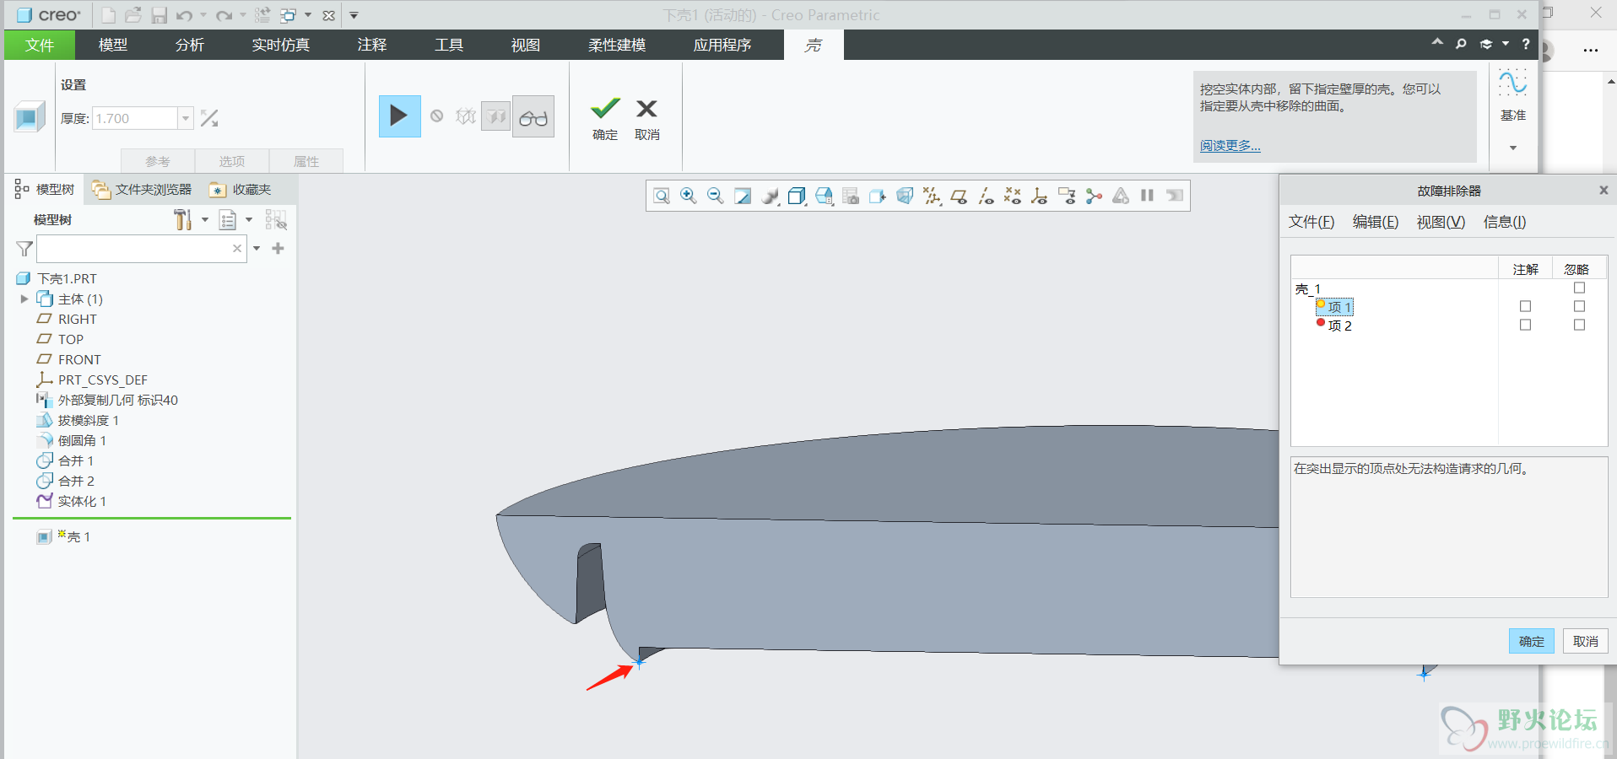Click the Refit view icon
The height and width of the screenshot is (759, 1617).
tap(662, 196)
